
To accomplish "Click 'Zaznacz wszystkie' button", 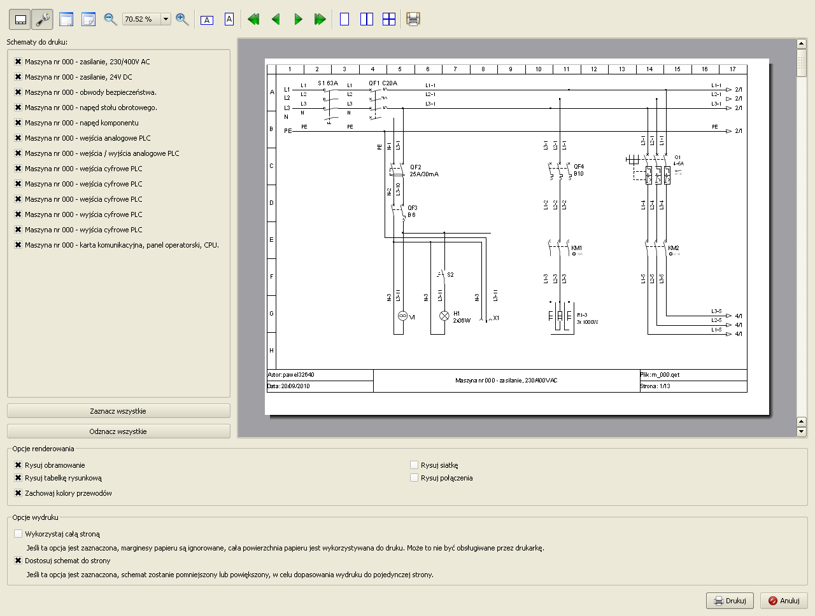I will point(118,411).
